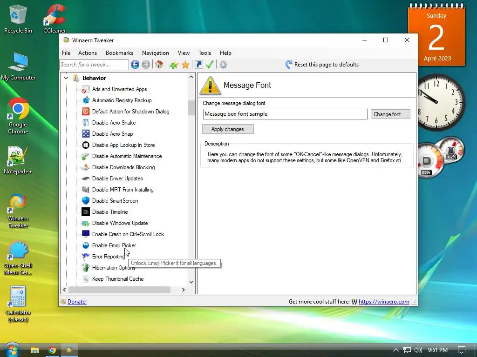
Task: Open the View menu
Action: 184,53
